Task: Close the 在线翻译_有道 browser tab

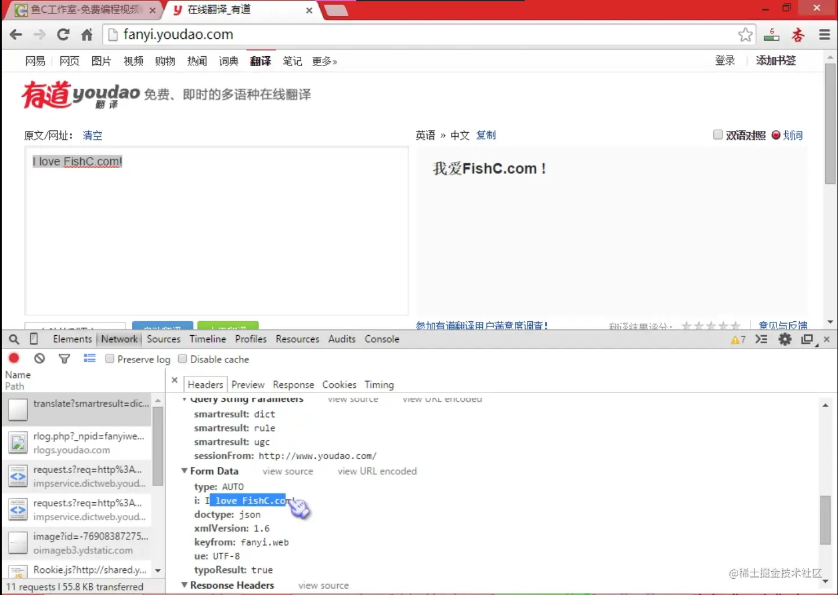Action: click(309, 10)
